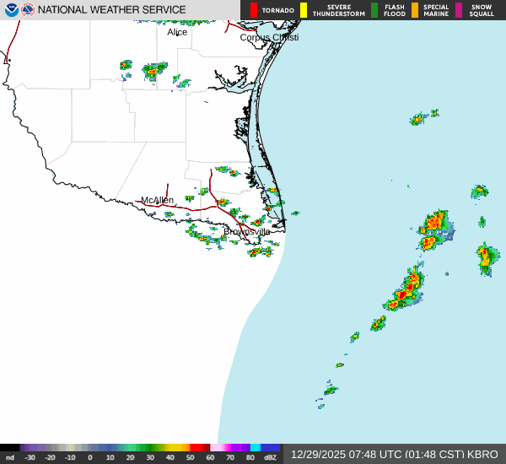The width and height of the screenshot is (506, 464).
Task: Click the NOAA logo in the header
Action: click(11, 10)
